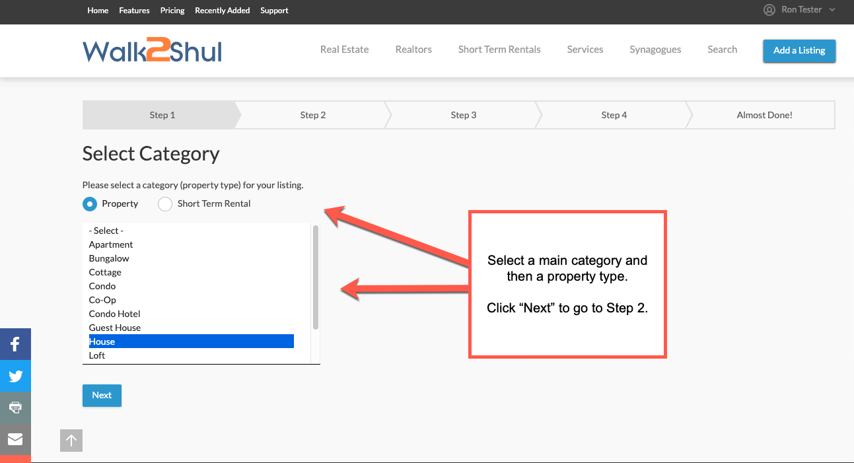Choose Cottage in the property list

tap(191, 272)
